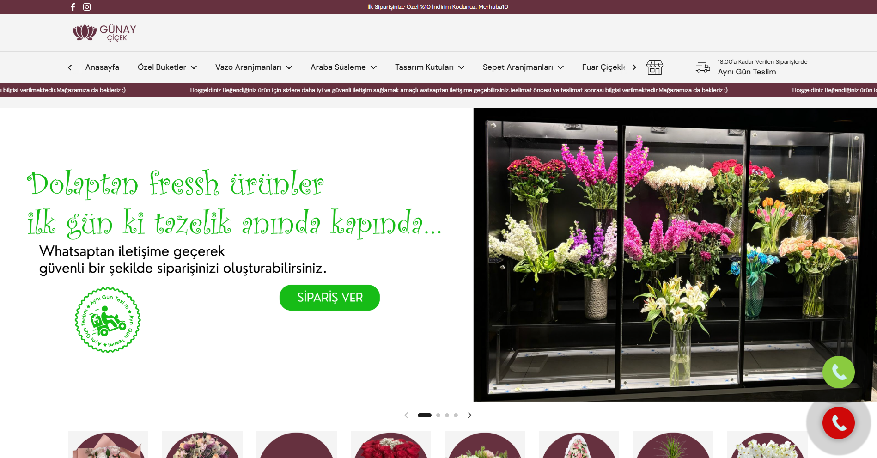Open the Anasayfa menu item
This screenshot has height=458, width=877.
pos(102,67)
